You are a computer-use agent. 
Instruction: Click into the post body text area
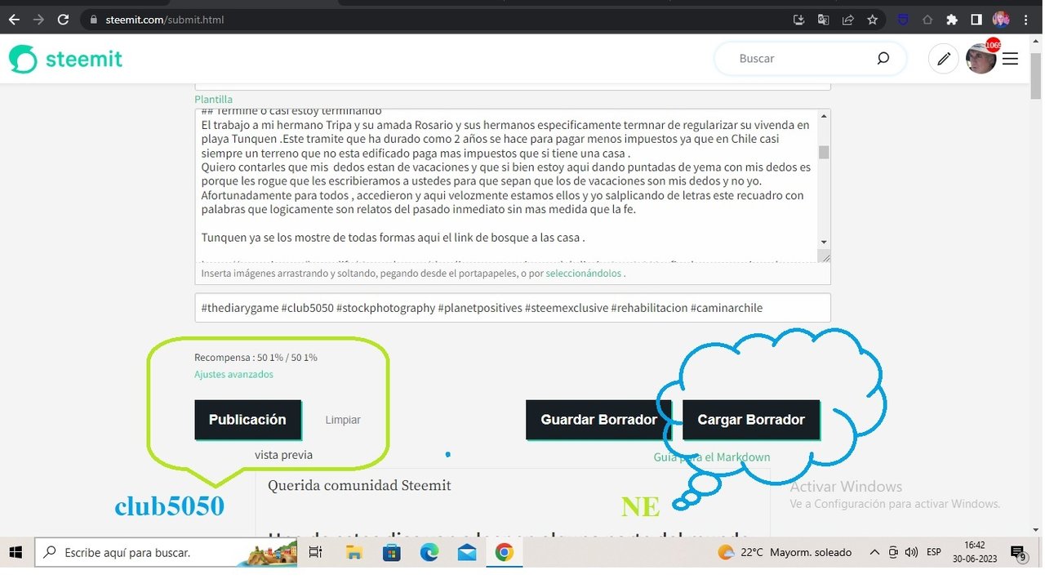[x=506, y=185]
